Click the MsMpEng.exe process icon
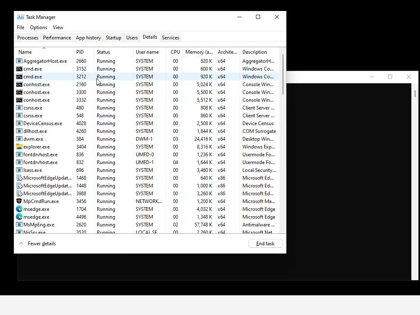Viewport: 420px width, 315px height. pos(19,224)
